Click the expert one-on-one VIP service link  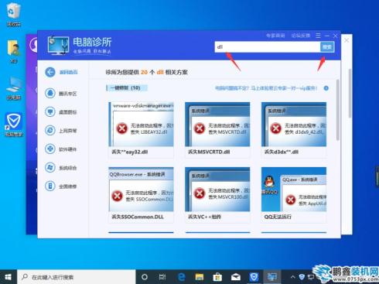pos(266,88)
